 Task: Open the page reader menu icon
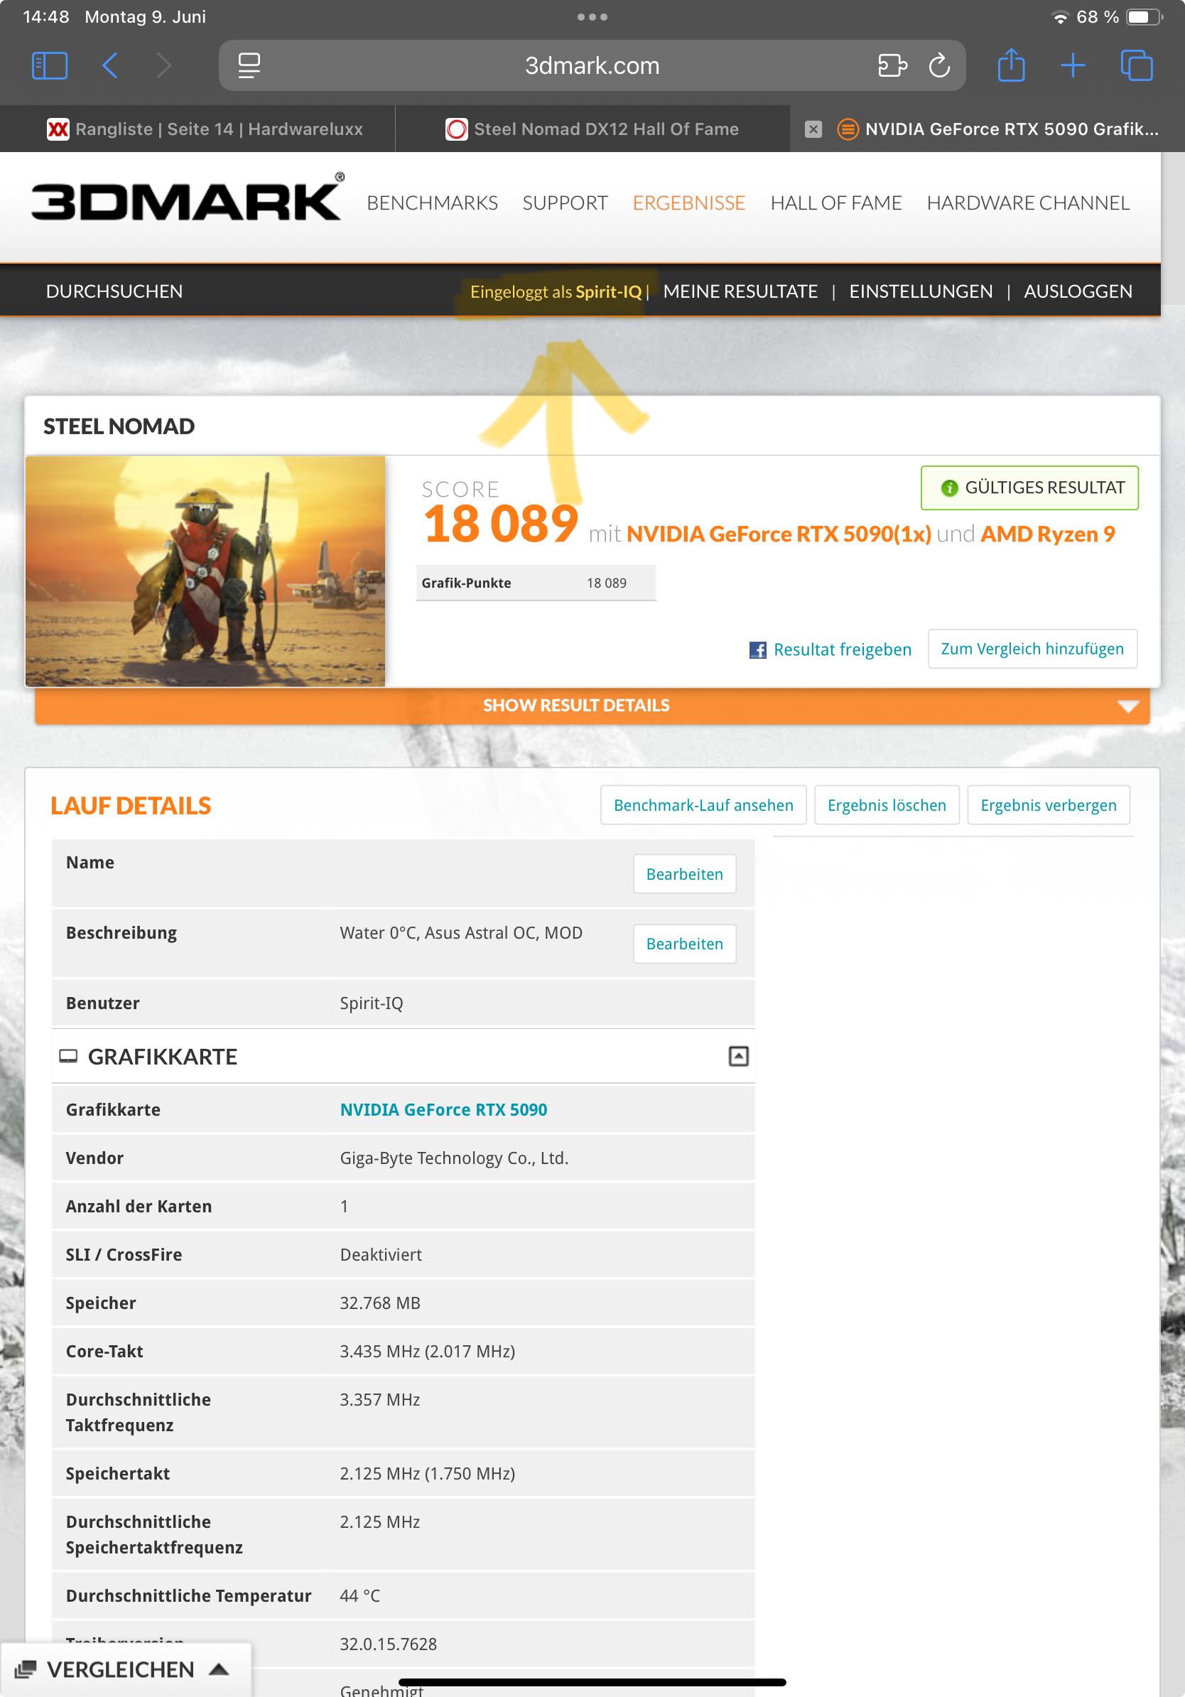coord(249,65)
